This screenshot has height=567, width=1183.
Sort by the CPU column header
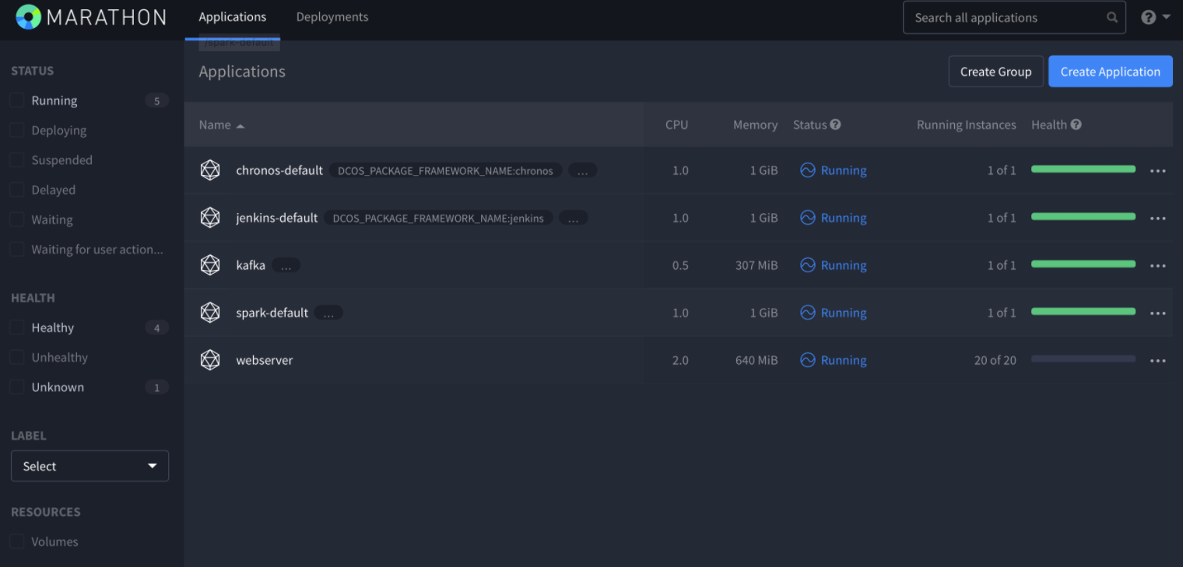point(676,124)
